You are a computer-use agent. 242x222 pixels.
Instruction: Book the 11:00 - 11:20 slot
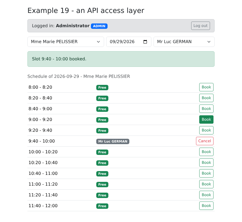click(x=206, y=184)
